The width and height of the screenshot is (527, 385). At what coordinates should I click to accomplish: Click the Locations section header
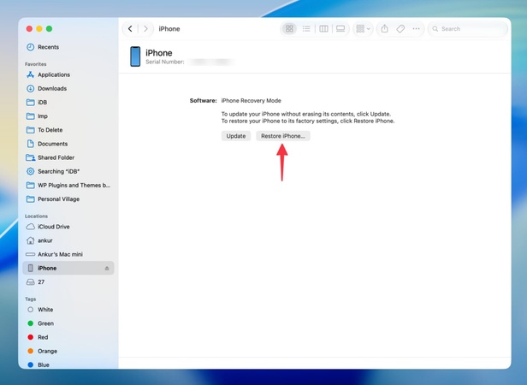pyautogui.click(x=36, y=216)
